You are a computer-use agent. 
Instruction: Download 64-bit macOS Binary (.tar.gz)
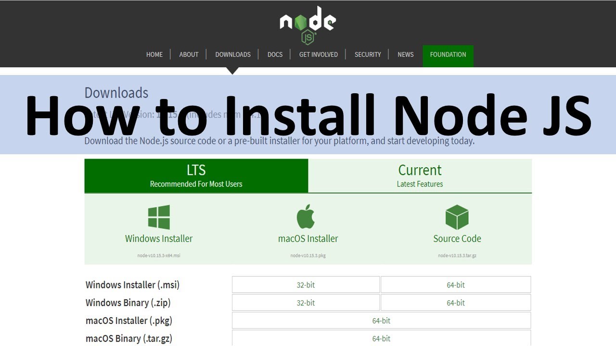point(381,338)
